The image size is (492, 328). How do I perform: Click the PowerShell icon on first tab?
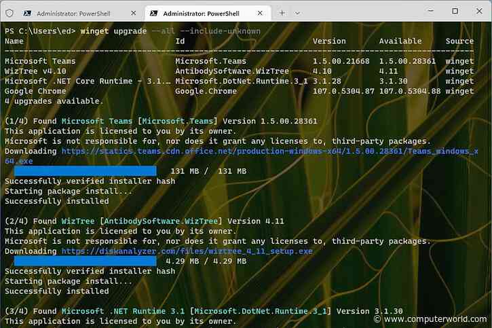pos(27,13)
